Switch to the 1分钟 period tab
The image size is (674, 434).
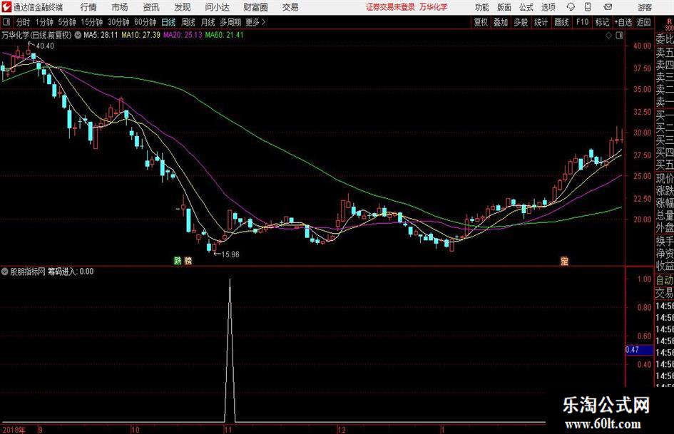44,22
